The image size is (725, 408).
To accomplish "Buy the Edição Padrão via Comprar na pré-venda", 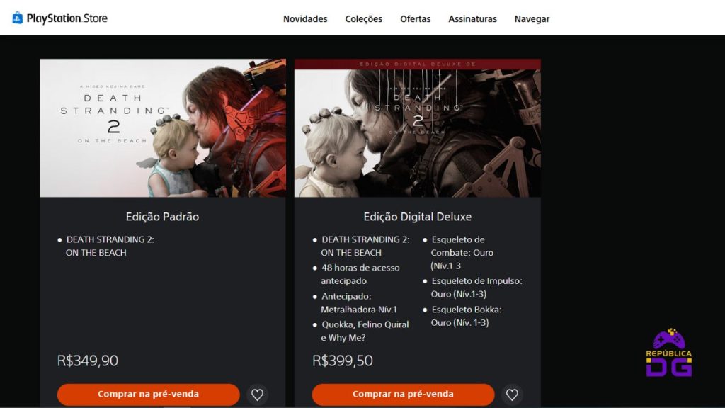I will [149, 394].
